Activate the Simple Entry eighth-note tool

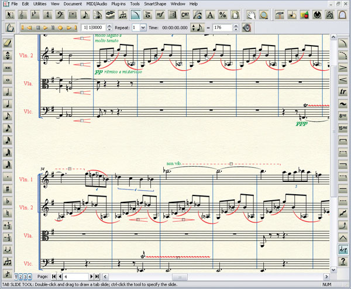(x=85, y=15)
